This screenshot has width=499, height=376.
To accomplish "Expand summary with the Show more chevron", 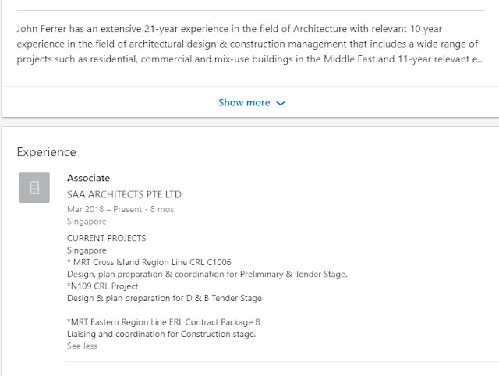I will [281, 103].
